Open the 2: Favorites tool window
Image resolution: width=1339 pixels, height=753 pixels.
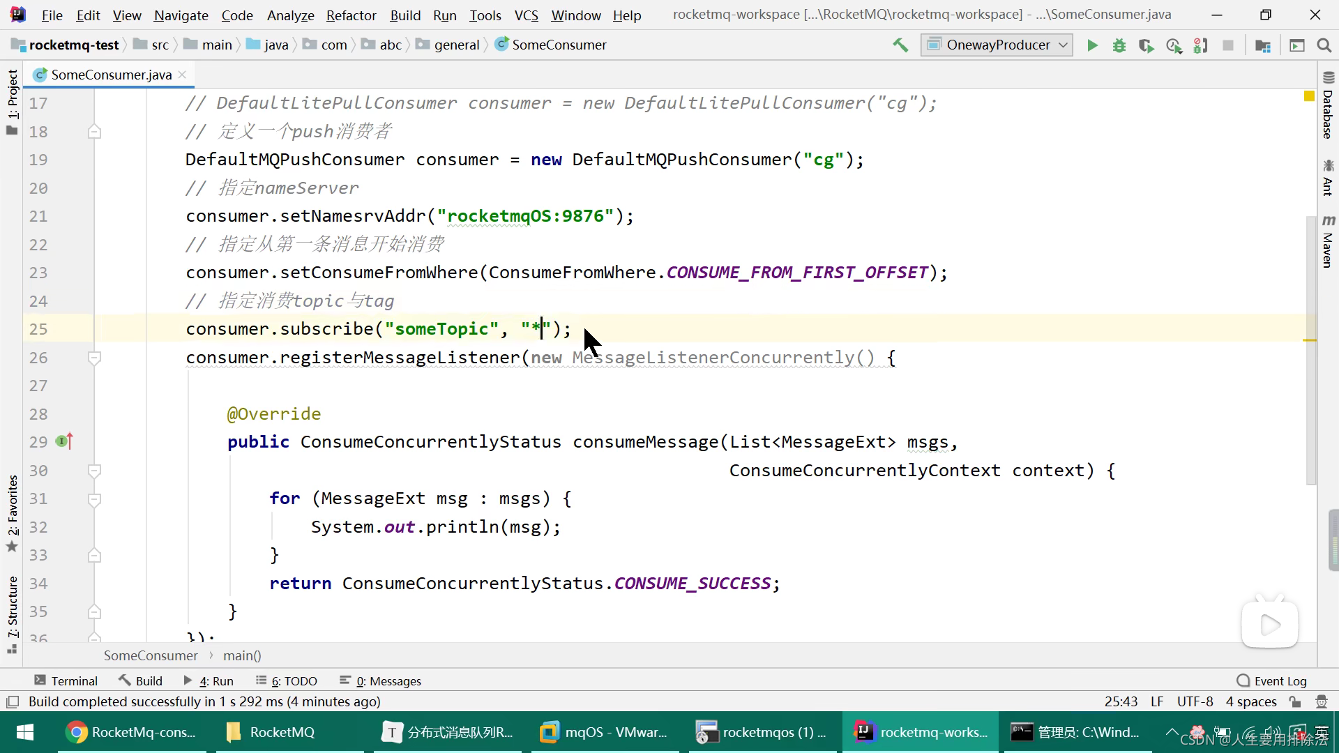click(12, 513)
